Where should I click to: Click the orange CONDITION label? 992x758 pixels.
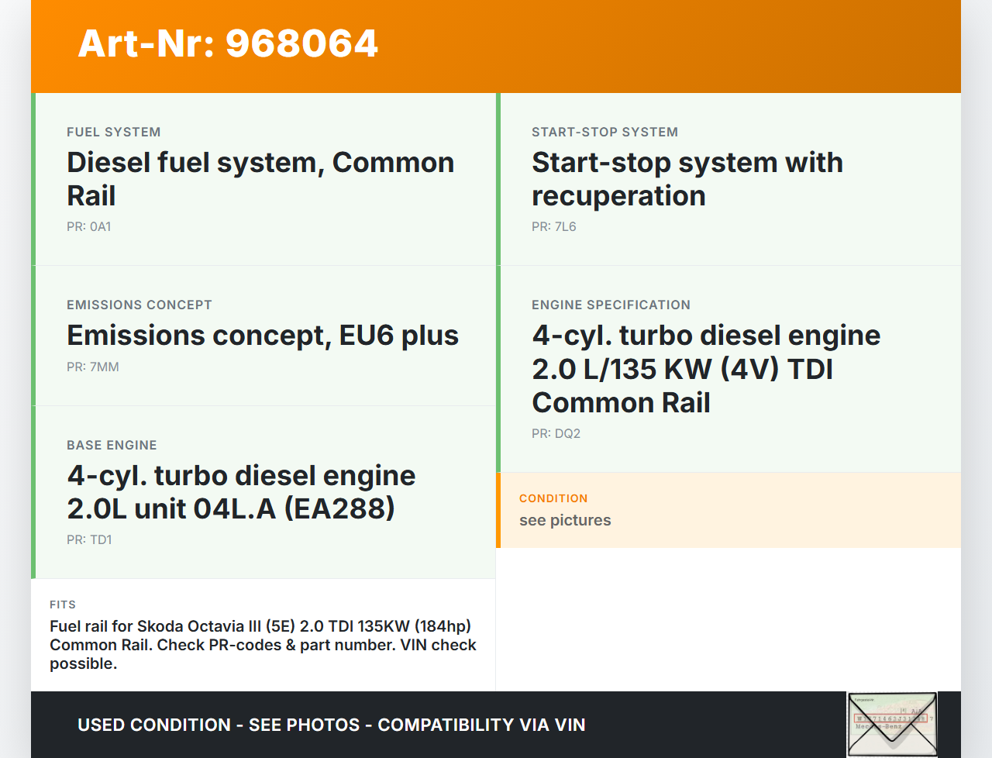[x=553, y=498]
